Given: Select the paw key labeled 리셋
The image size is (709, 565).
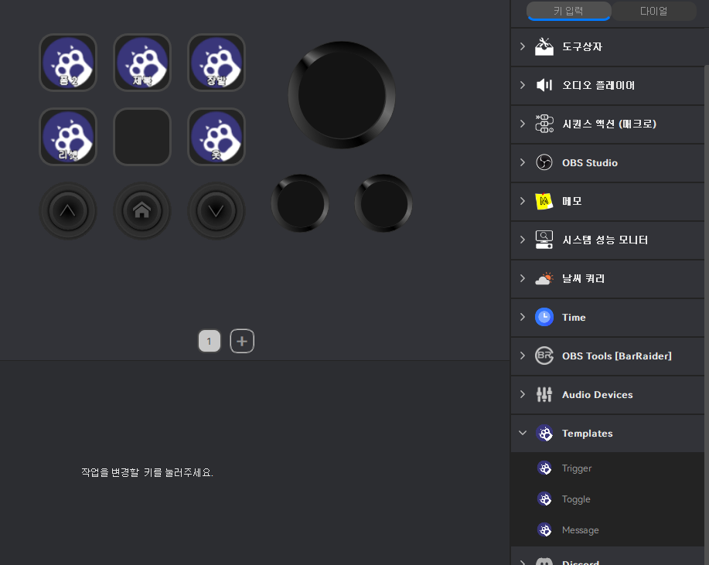Looking at the screenshot, I should click(x=68, y=137).
